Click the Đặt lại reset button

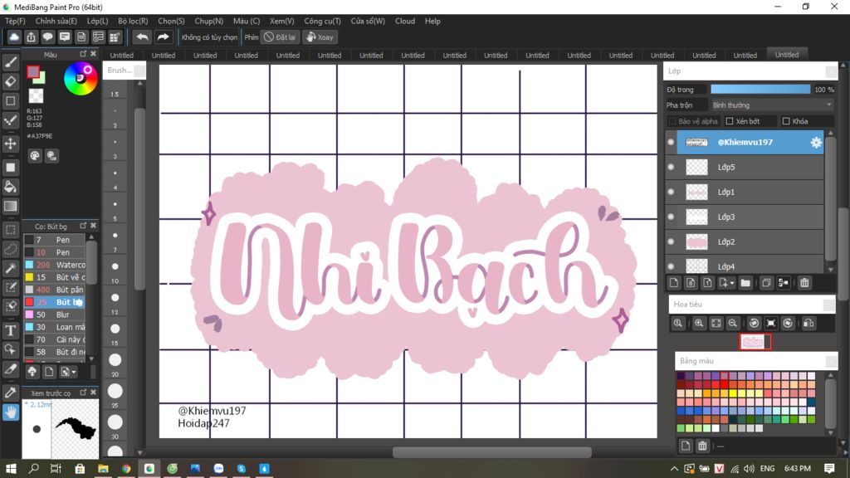280,37
